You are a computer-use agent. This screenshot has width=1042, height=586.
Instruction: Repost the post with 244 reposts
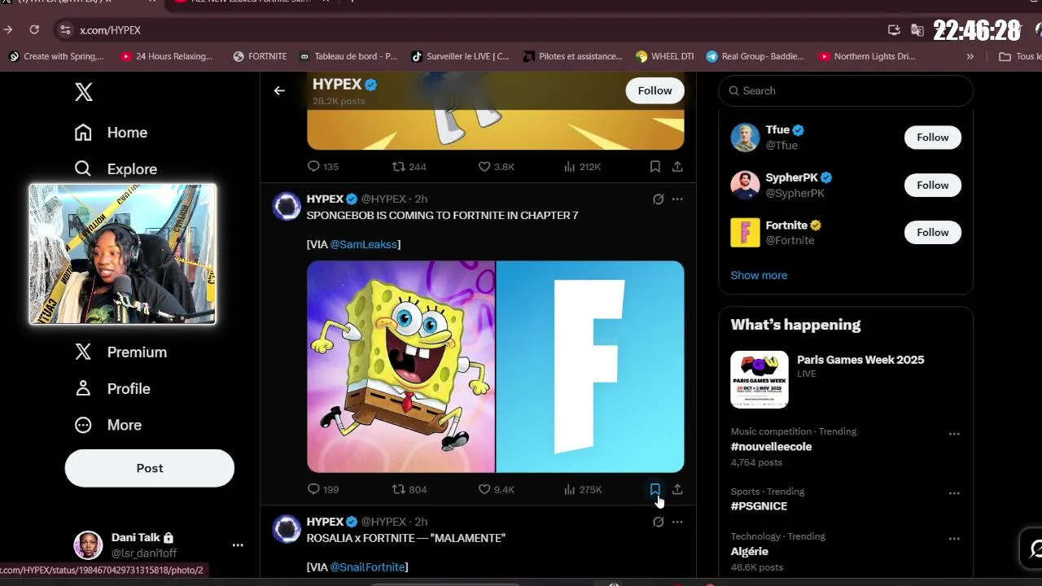click(x=409, y=167)
